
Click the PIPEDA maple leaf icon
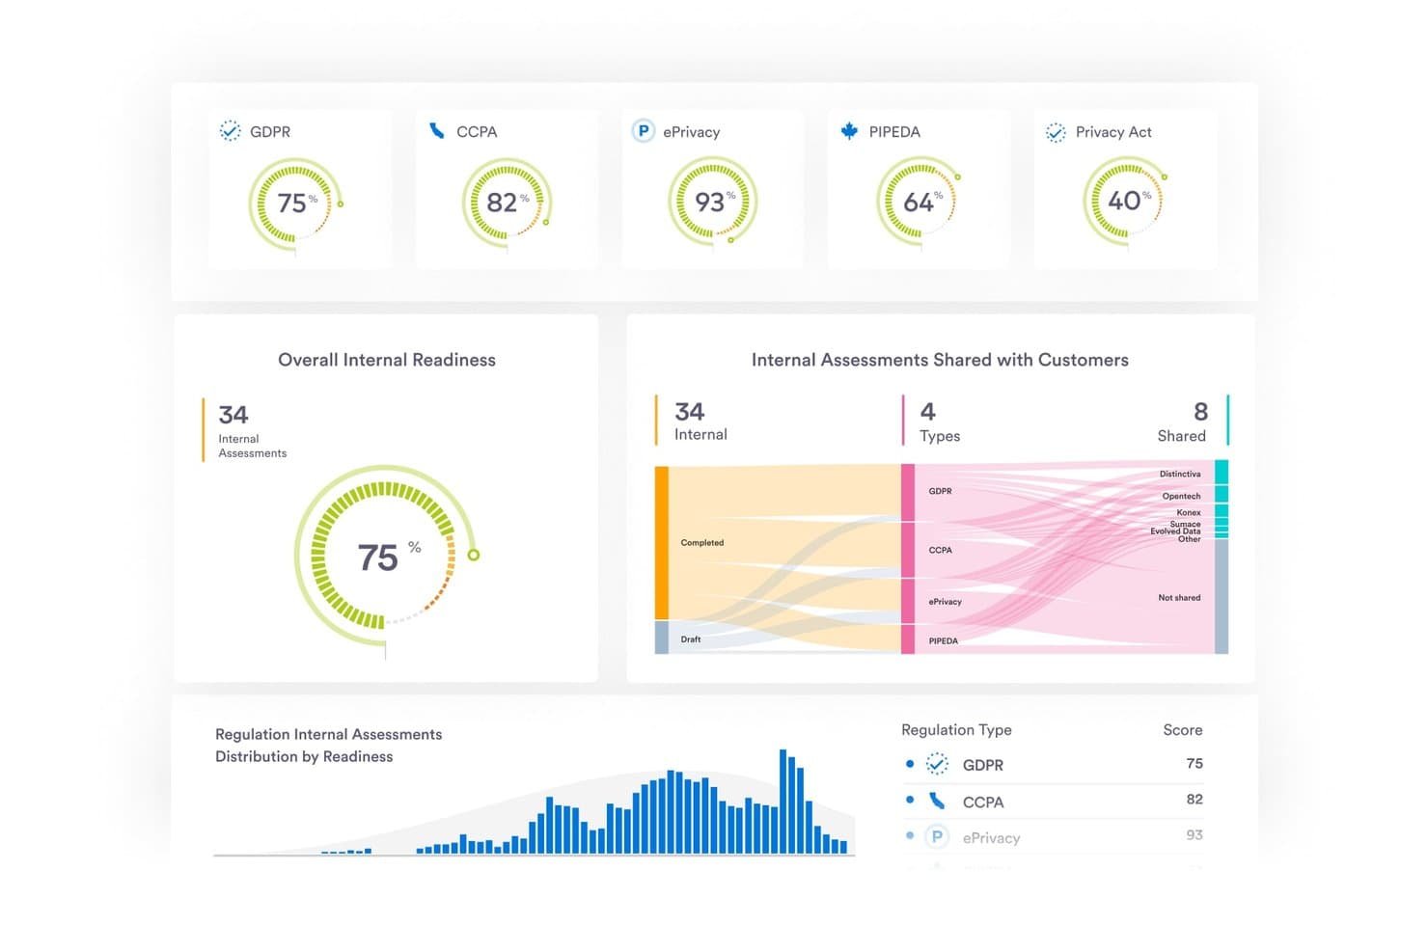(849, 130)
